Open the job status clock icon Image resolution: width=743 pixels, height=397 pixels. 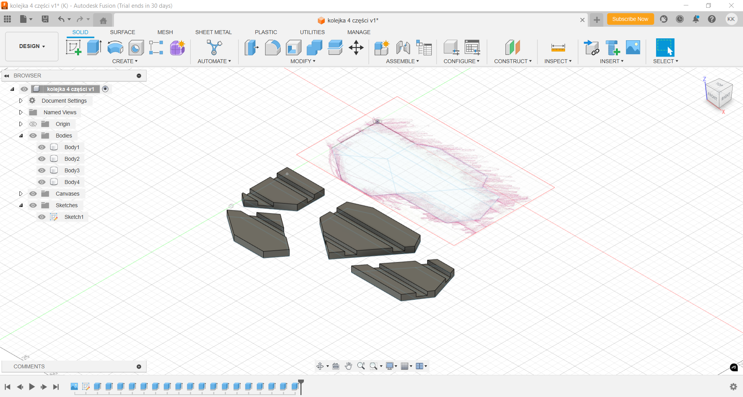680,19
